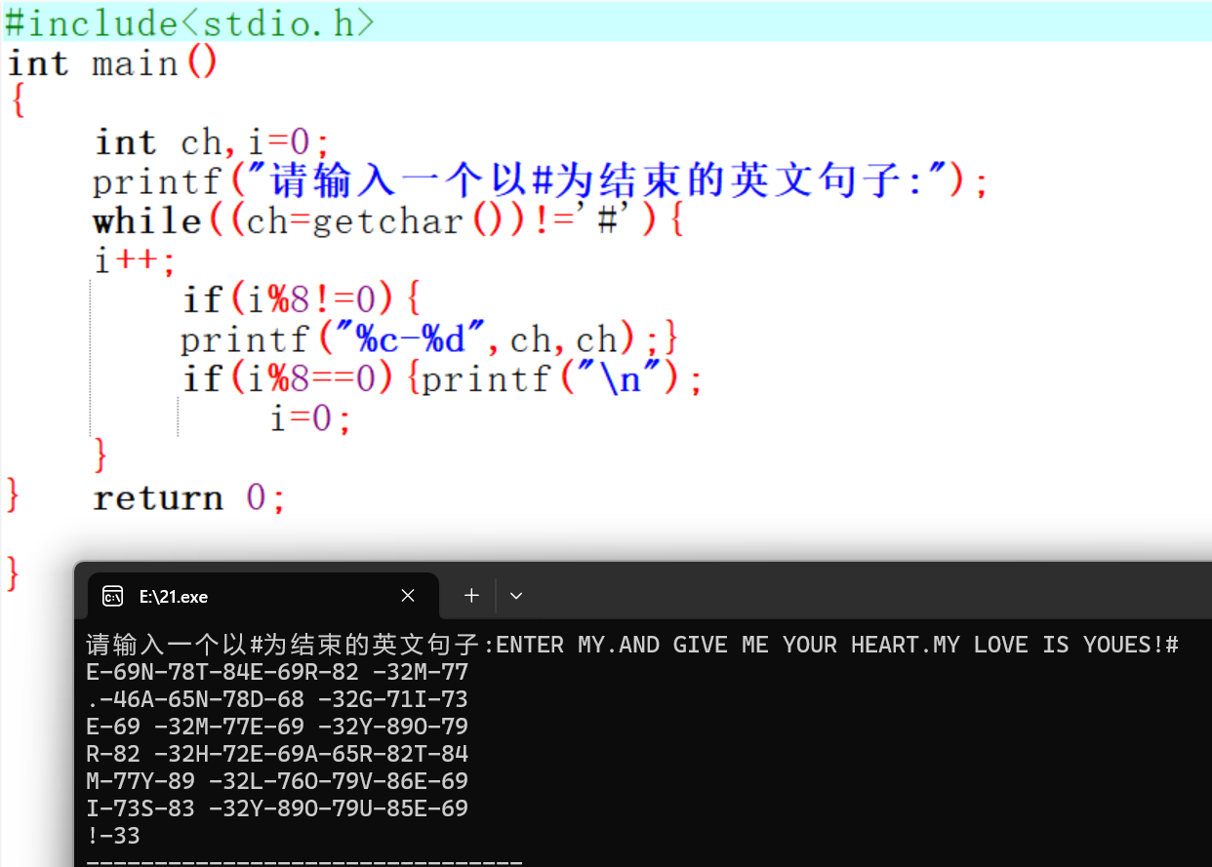This screenshot has width=1212, height=867.
Task: Click output line R-82 -32H-72E-69A-65R-82T-84
Action: (277, 754)
